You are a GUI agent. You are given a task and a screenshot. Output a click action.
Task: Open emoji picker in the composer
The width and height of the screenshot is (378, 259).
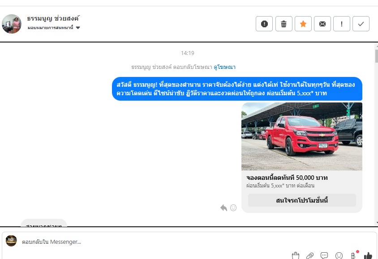(x=339, y=255)
